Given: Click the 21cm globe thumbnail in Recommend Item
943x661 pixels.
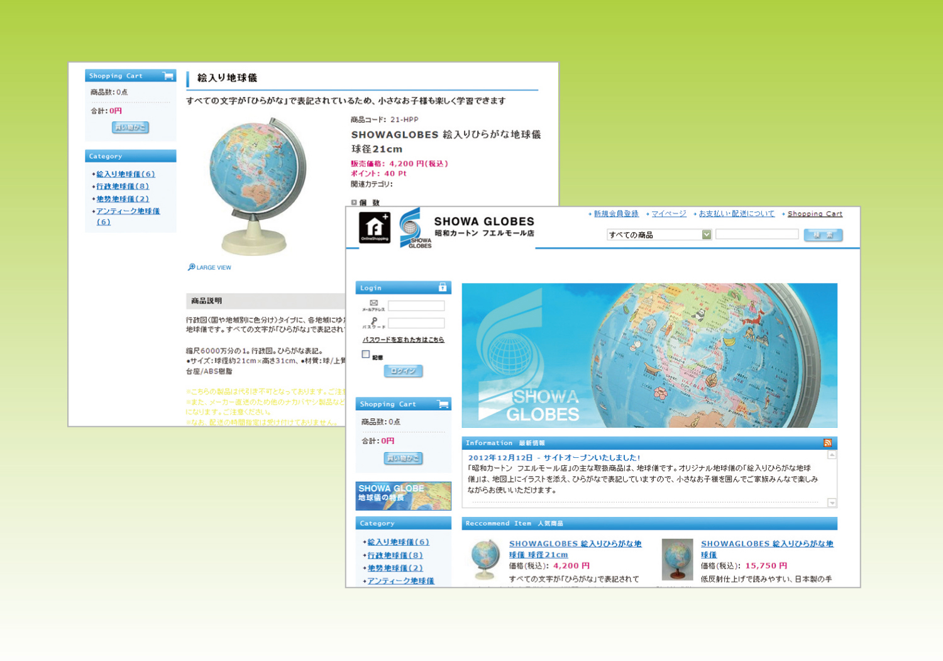Looking at the screenshot, I should (x=485, y=558).
